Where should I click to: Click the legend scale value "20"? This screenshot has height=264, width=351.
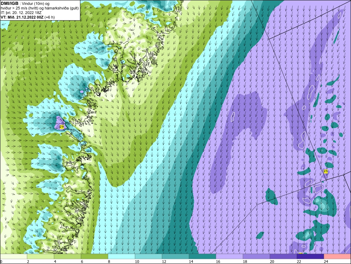tap(272, 262)
